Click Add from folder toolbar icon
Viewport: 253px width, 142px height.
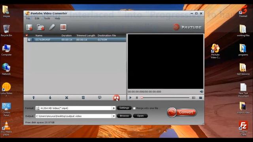click(x=41, y=27)
